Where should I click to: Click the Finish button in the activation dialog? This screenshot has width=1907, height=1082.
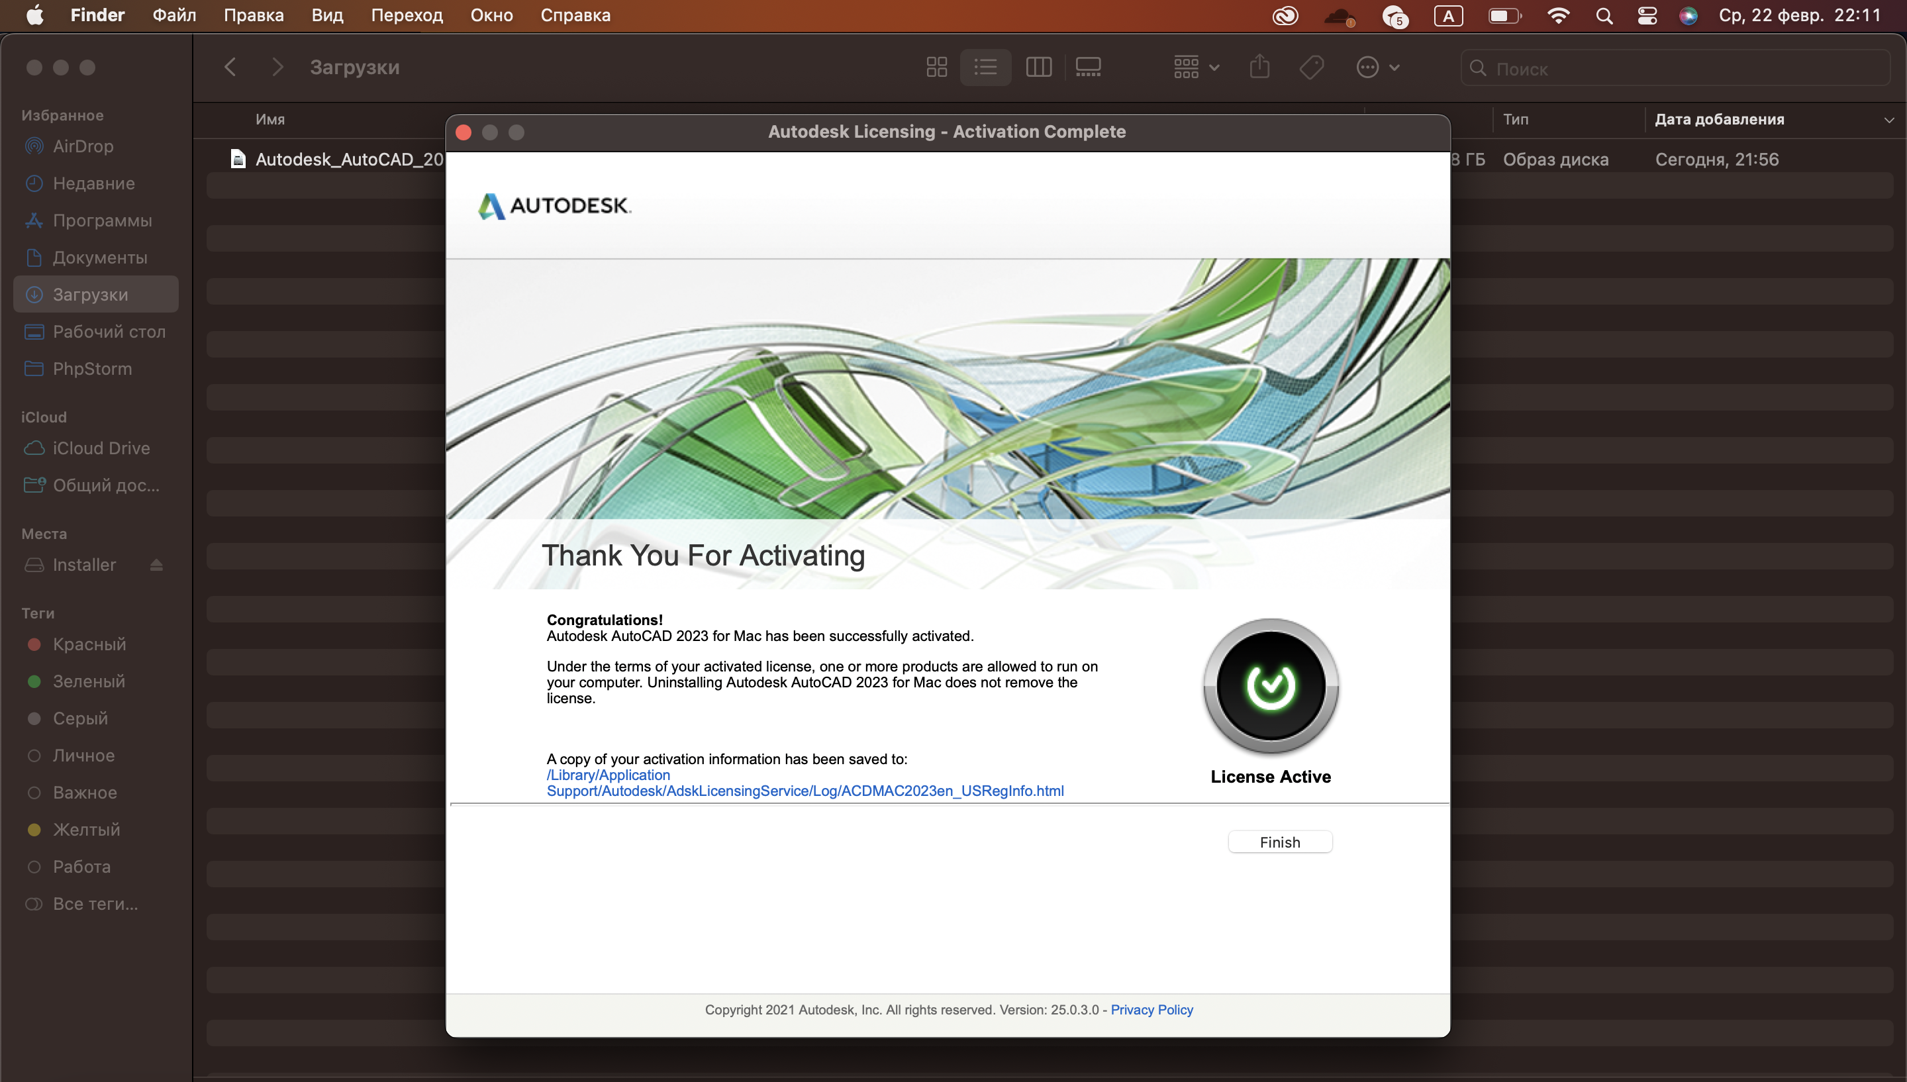pos(1279,842)
